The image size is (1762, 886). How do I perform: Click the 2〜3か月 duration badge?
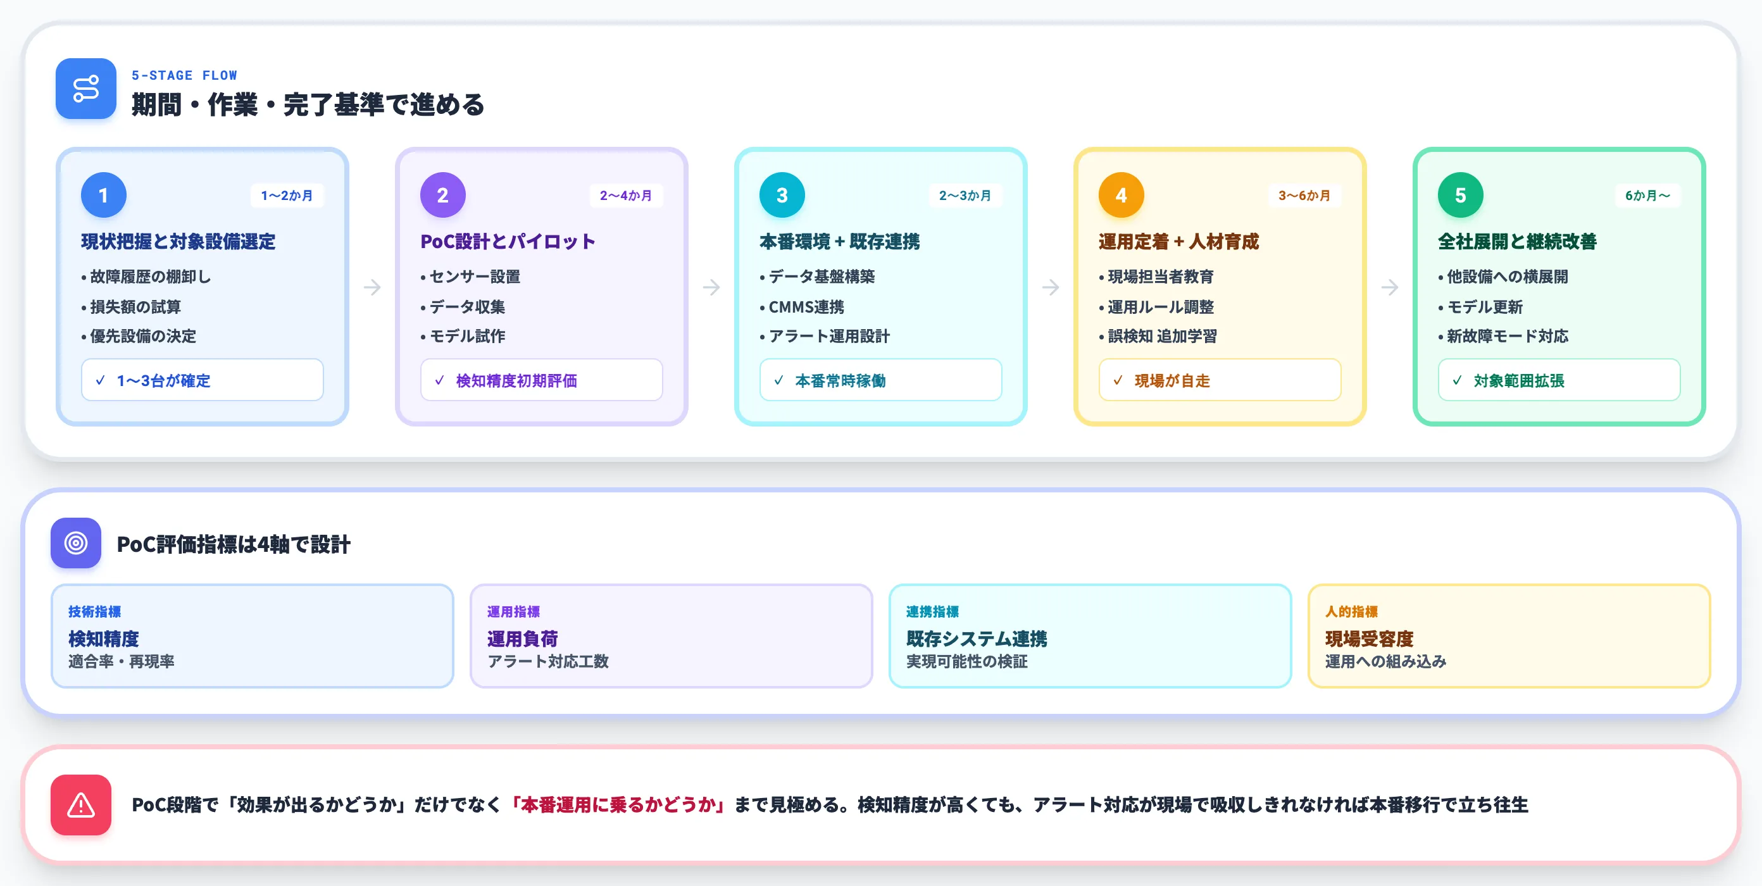click(965, 196)
